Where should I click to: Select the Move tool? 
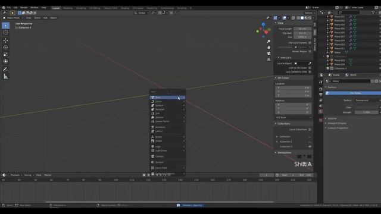coord(5,40)
